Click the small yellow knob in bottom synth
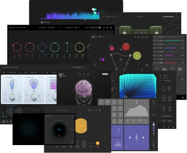Viewport: 187px width, 153px height. [97, 143]
